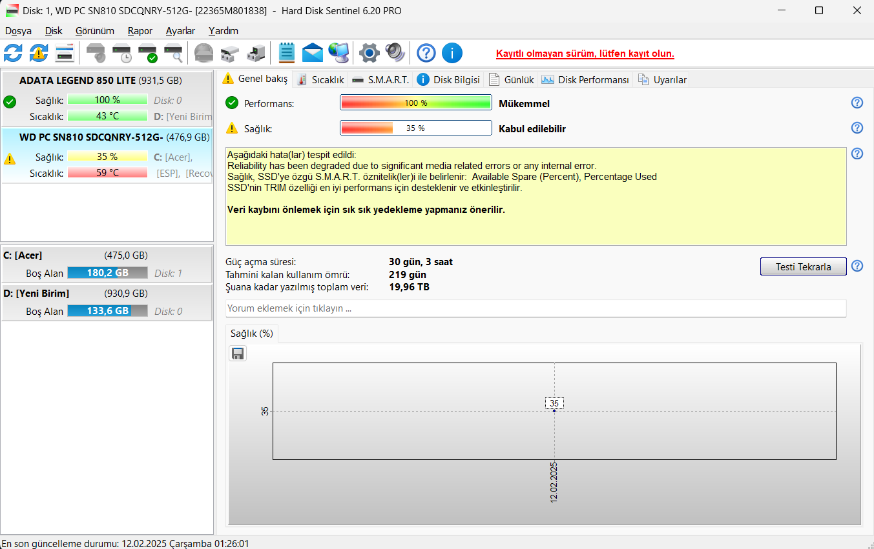Click the help icon next to Performans bar
Screen dimensions: 874x549
pos(857,103)
